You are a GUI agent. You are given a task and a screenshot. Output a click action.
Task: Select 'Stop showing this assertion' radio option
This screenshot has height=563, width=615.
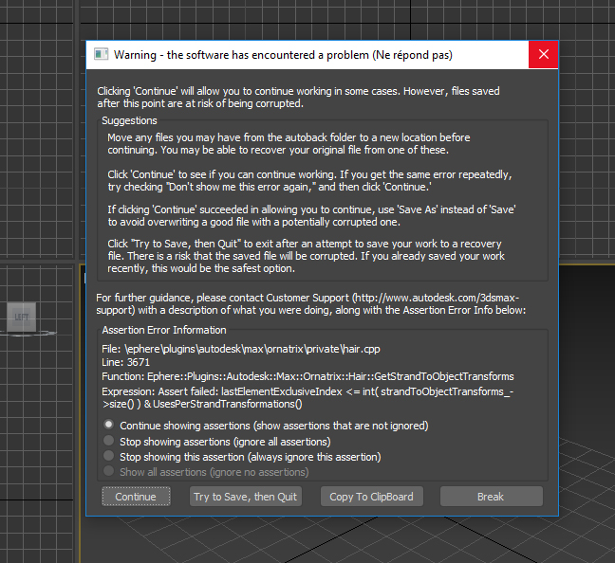[110, 457]
